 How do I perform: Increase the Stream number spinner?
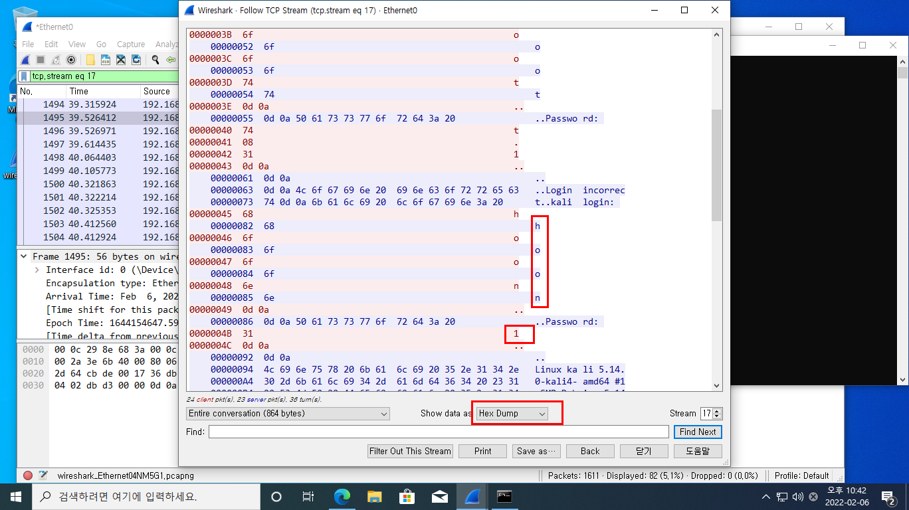click(x=717, y=410)
